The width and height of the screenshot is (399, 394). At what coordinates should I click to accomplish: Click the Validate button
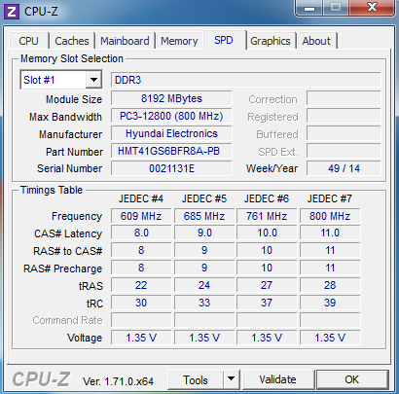[277, 379]
